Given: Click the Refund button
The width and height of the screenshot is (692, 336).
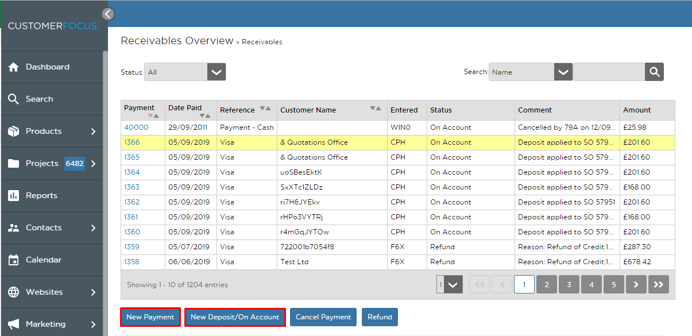Looking at the screenshot, I should coord(380,317).
